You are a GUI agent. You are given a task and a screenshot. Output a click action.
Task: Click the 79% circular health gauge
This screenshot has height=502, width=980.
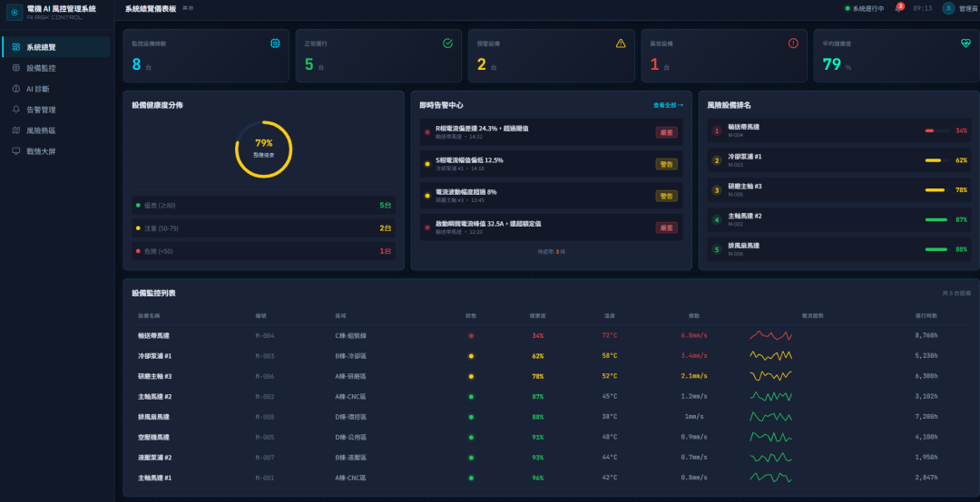(x=264, y=150)
